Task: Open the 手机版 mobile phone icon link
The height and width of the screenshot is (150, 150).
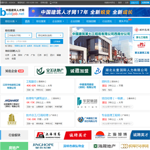Action: tap(54, 2)
